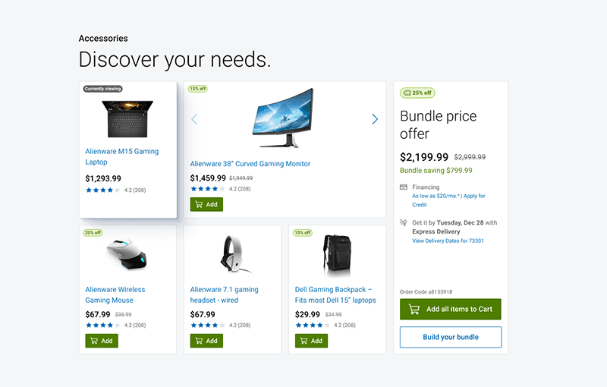Viewport: 607px width, 387px height.
Task: Click the curved monitor product image
Action: [x=282, y=118]
